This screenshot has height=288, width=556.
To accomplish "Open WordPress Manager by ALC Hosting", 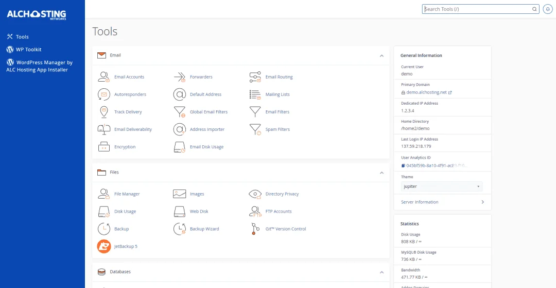I will tap(39, 66).
